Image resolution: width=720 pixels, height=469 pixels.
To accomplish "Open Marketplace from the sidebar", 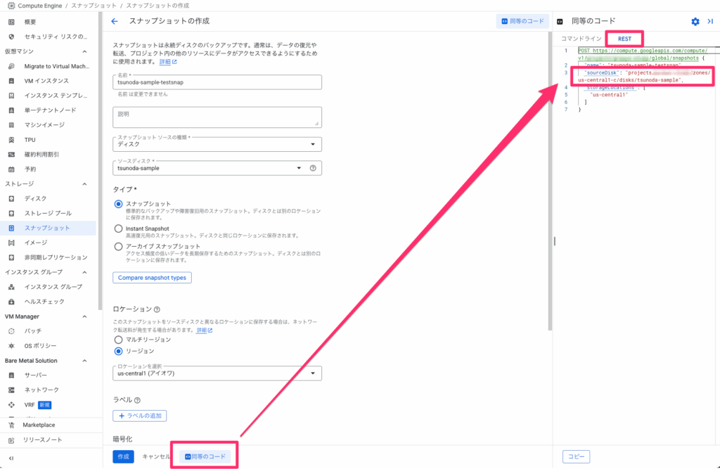I will pos(39,425).
